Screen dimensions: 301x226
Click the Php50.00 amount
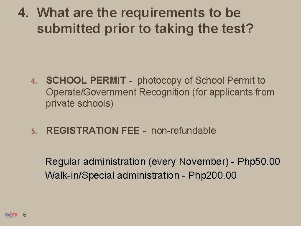pyautogui.click(x=258, y=162)
